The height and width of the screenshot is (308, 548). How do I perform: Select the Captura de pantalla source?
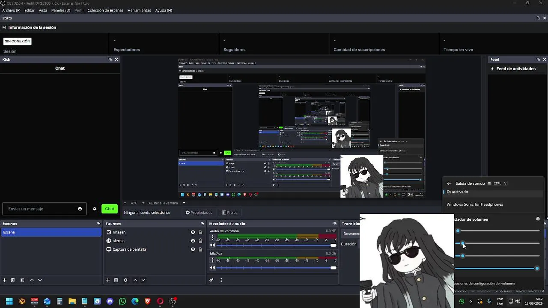(129, 249)
